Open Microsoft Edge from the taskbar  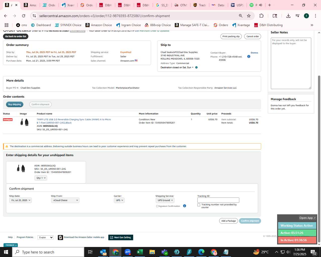[x=201, y=252]
